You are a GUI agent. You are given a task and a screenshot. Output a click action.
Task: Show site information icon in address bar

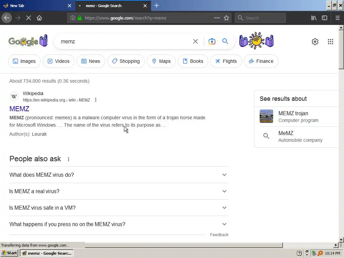(x=73, y=18)
